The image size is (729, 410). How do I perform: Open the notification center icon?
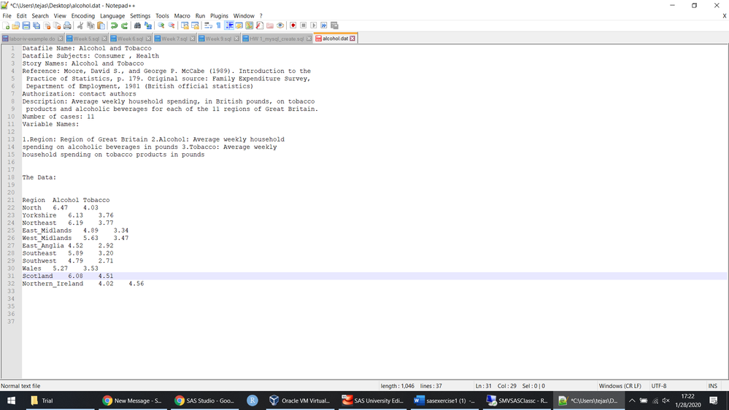[714, 401]
